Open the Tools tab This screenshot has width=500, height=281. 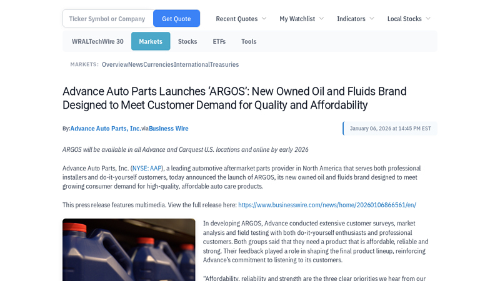point(249,41)
